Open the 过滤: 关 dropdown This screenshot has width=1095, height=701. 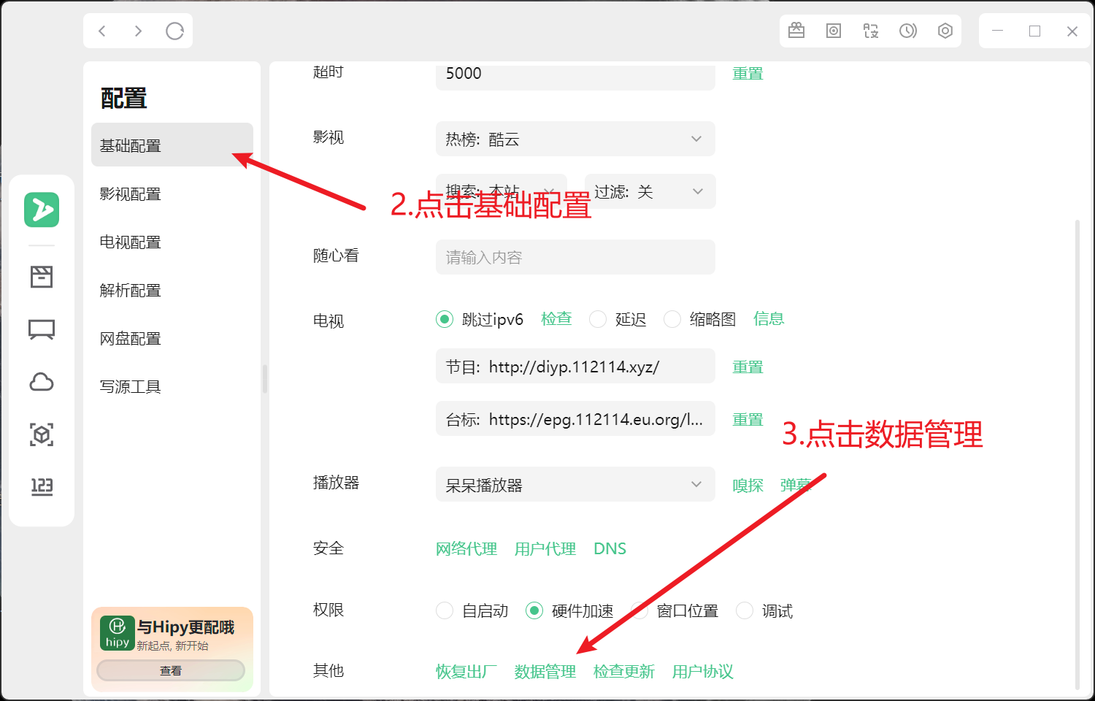click(650, 191)
